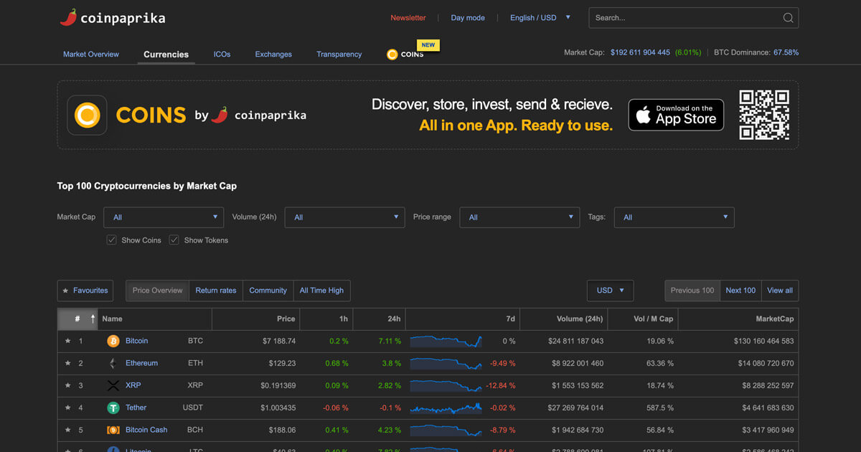The image size is (861, 452).
Task: Favourite Bitcoin with its star icon
Action: [67, 341]
